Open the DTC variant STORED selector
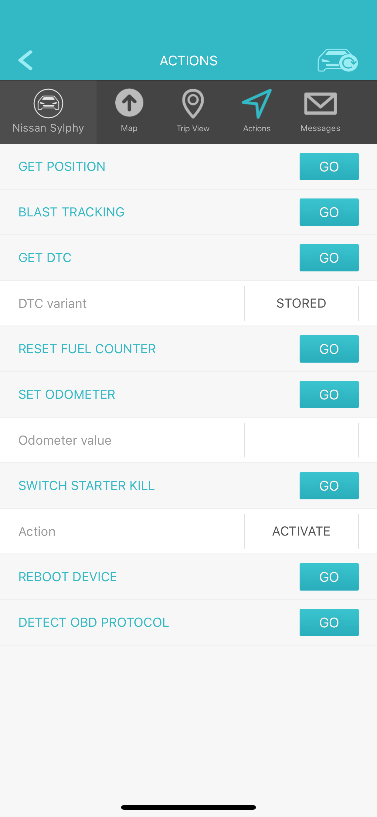377x817 pixels. pos(301,303)
